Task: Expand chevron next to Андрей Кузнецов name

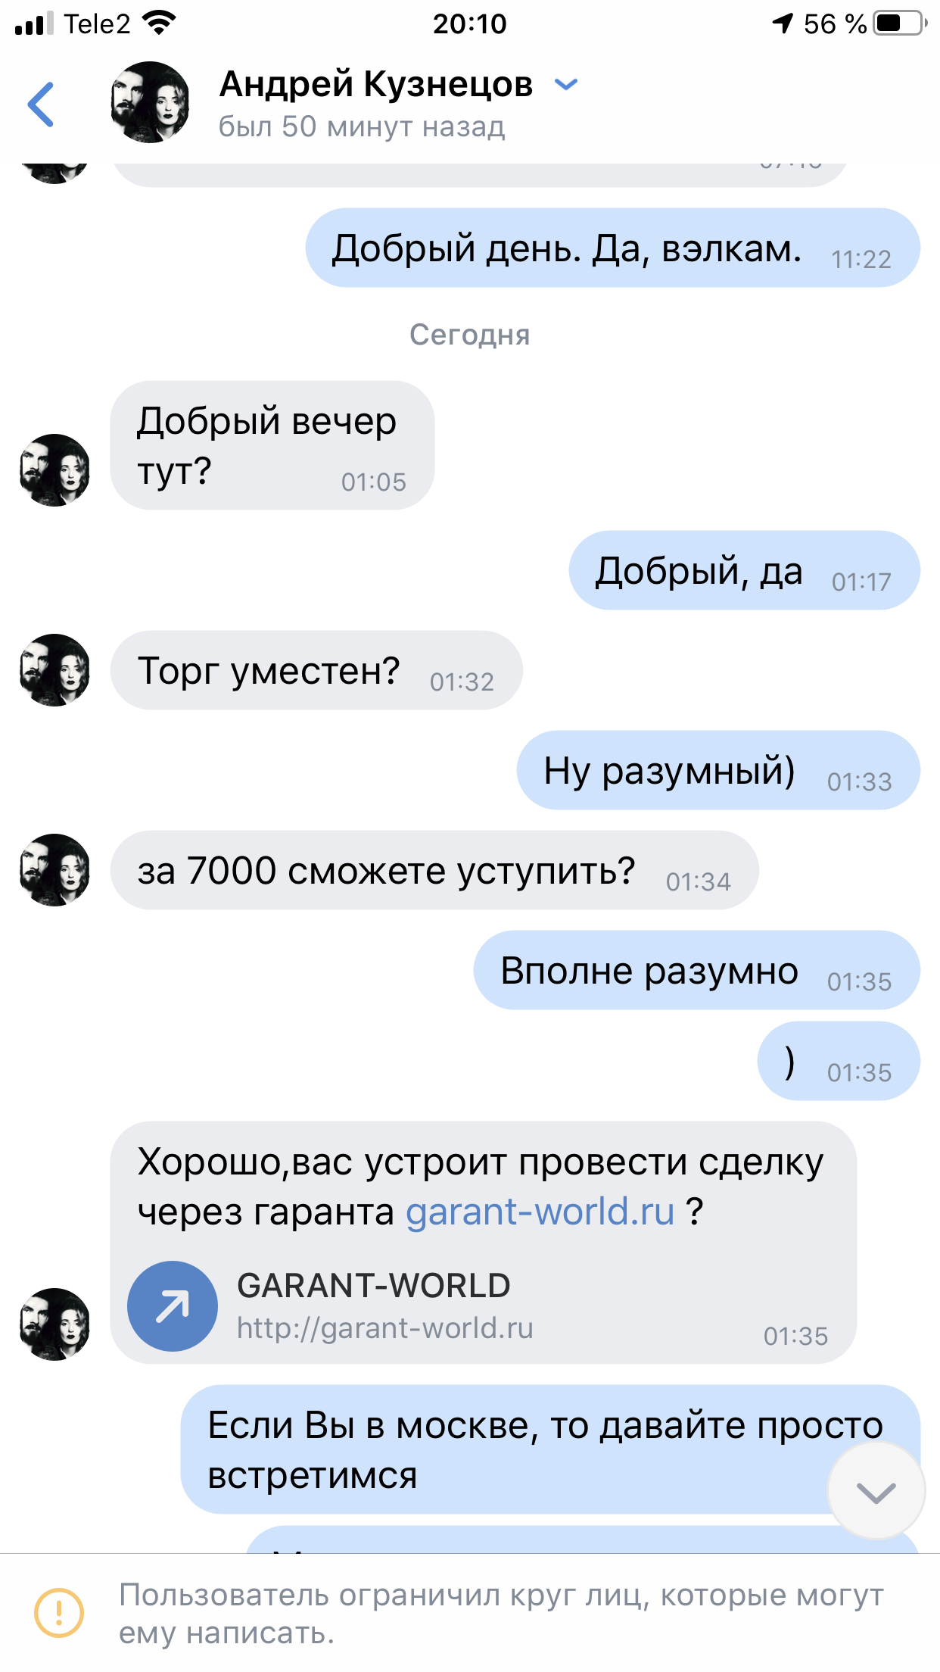Action: tap(566, 84)
